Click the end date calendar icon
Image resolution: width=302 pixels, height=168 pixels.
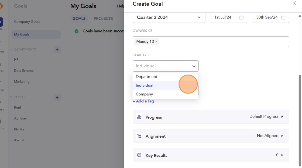coord(283,17)
